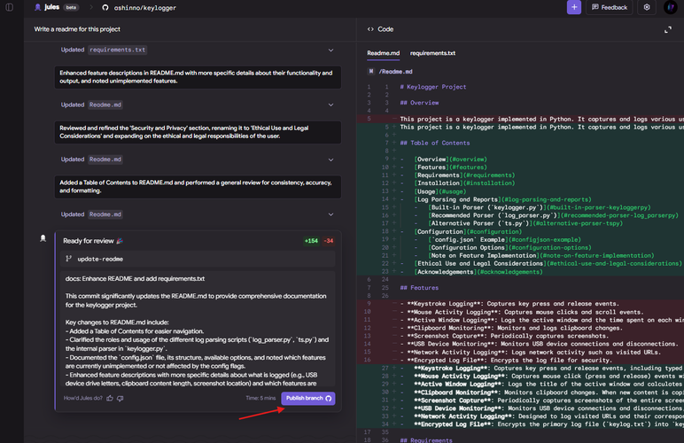Click the Jules logo icon
Viewport: 684px width, 443px height.
point(37,7)
